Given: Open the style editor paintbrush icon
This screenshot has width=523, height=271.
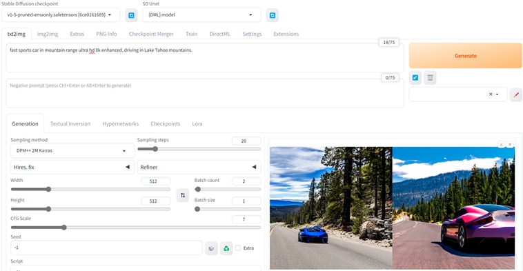Looking at the screenshot, I should (516, 94).
